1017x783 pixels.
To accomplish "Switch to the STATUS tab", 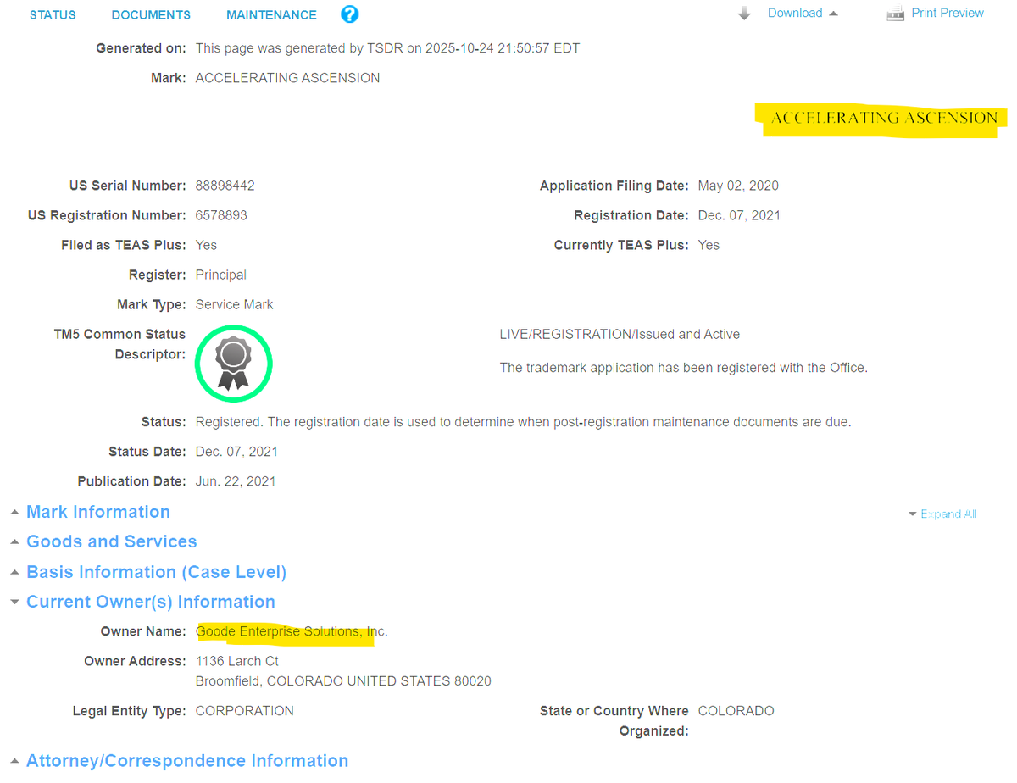I will click(53, 15).
